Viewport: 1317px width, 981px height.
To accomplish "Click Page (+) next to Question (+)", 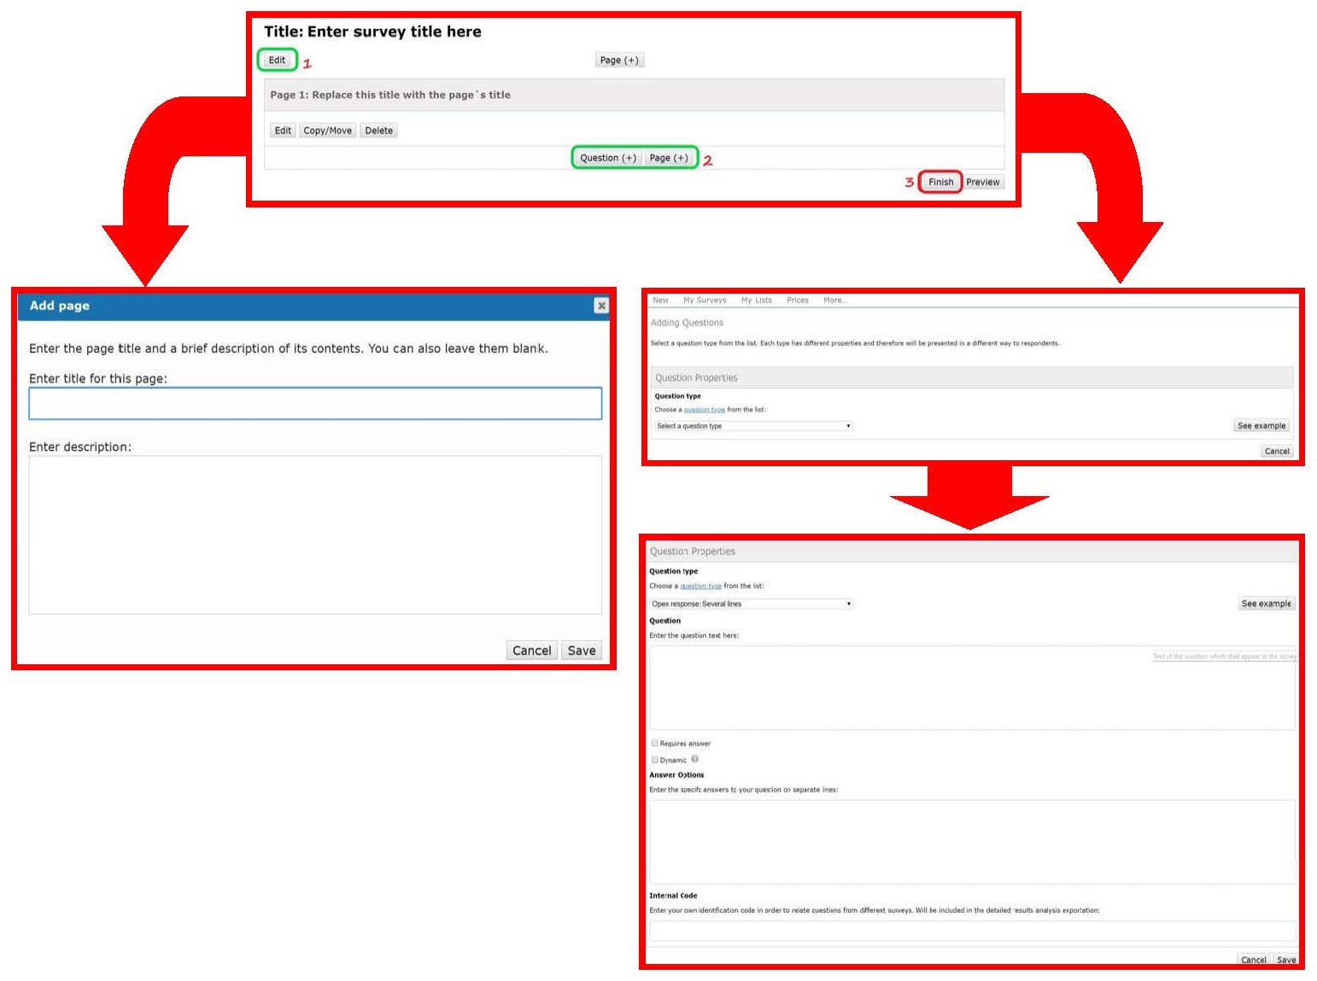I will pos(669,158).
